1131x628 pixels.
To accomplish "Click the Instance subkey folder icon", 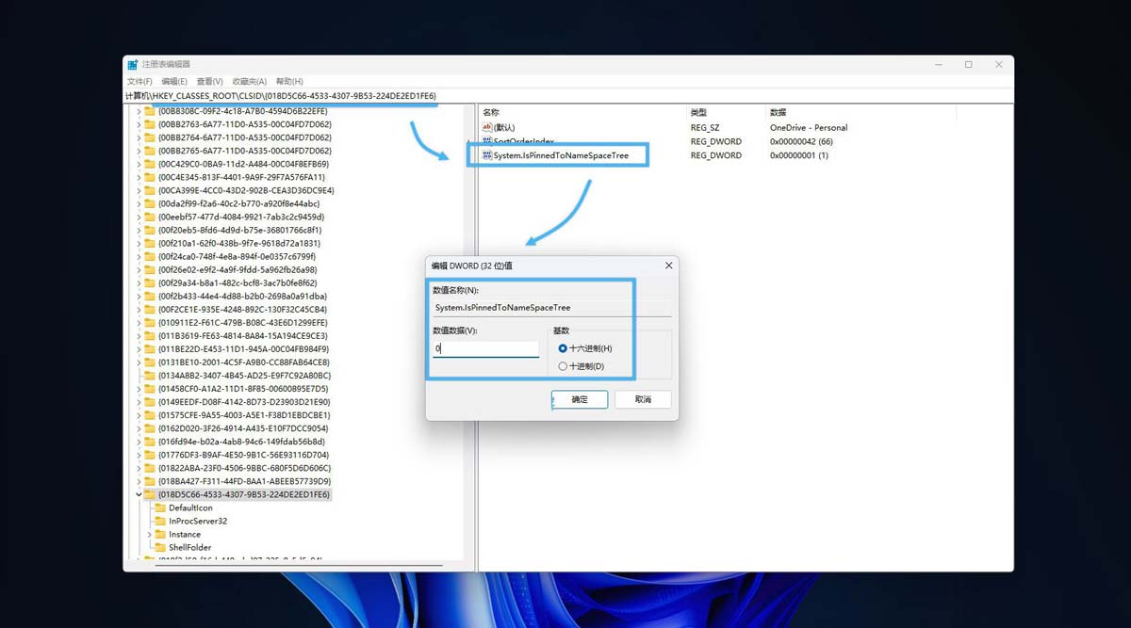I will tap(159, 534).
